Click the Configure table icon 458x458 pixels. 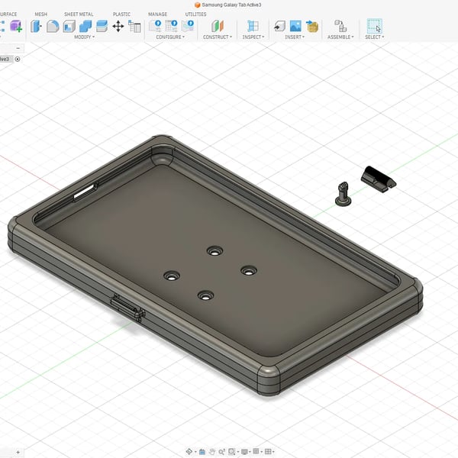171,26
